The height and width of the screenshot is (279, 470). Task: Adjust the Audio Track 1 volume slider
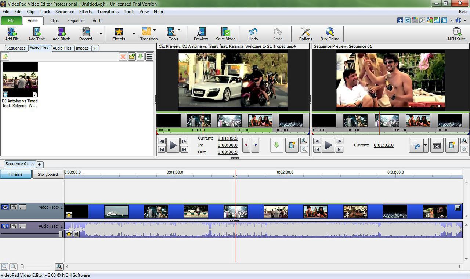point(60,234)
